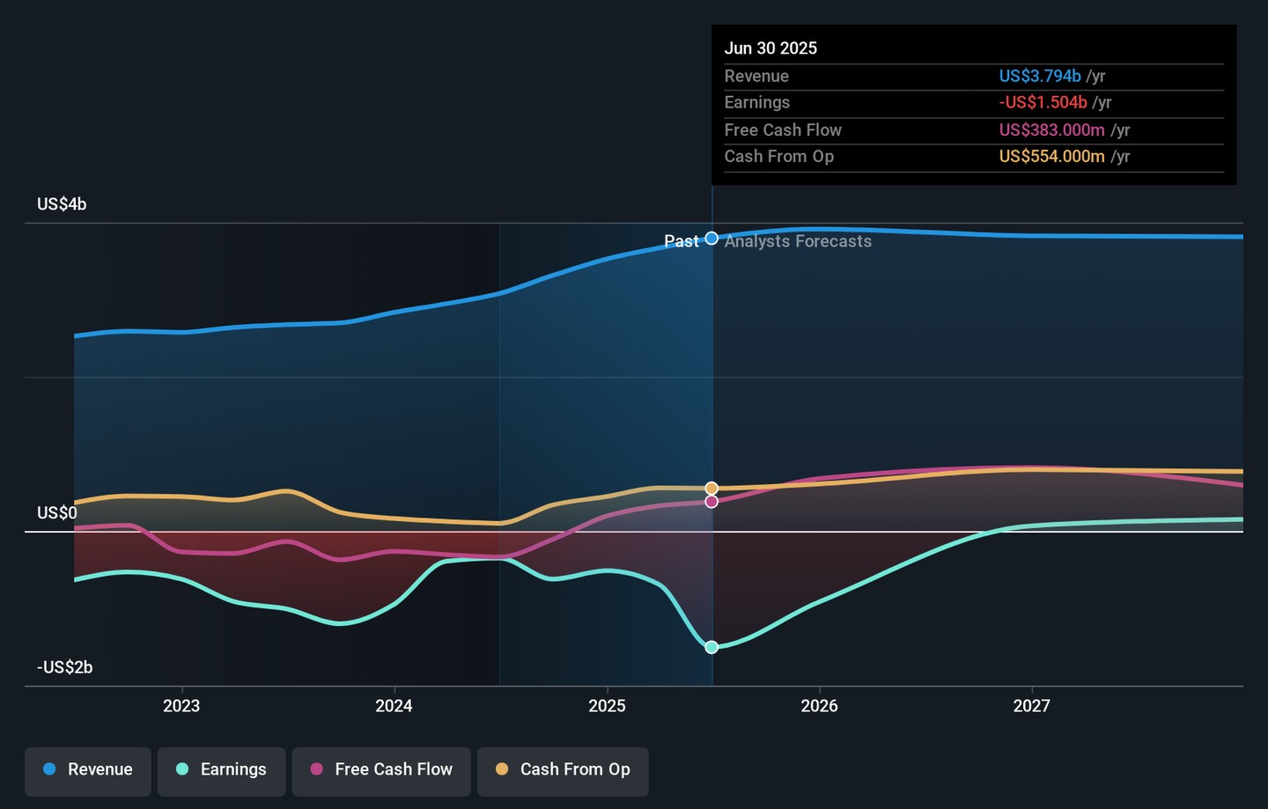This screenshot has width=1268, height=809.
Task: Click the teal Earnings data point marker
Action: pyautogui.click(x=711, y=647)
